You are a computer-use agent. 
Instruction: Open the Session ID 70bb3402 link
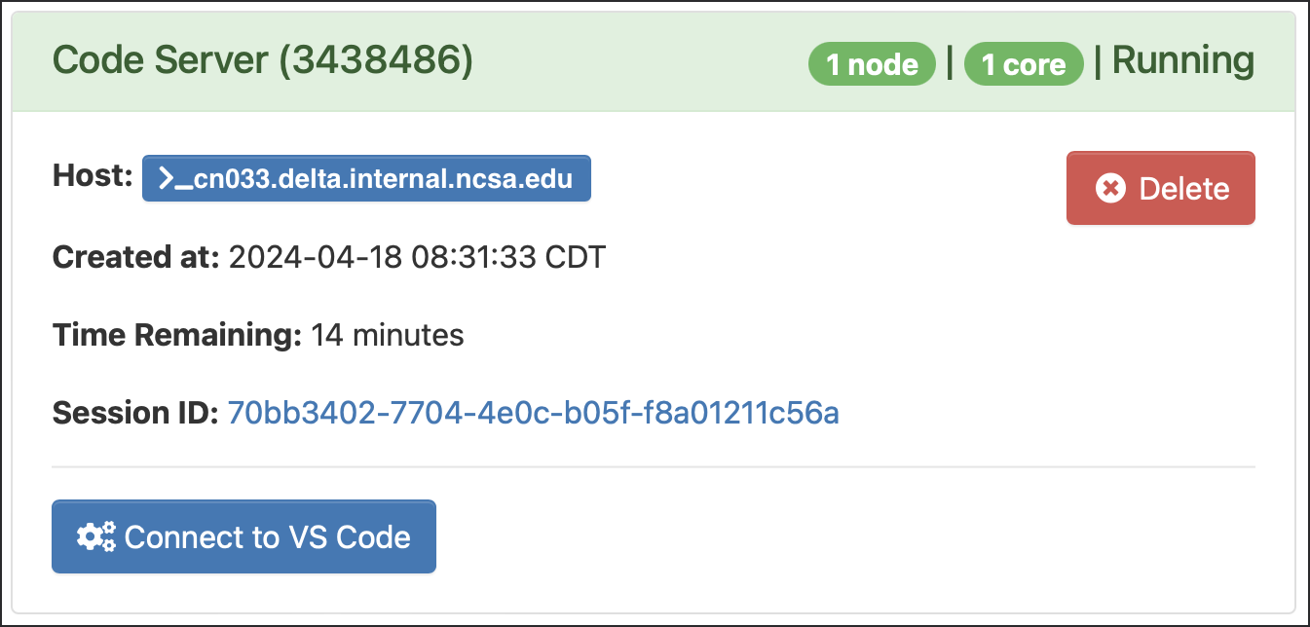point(533,414)
